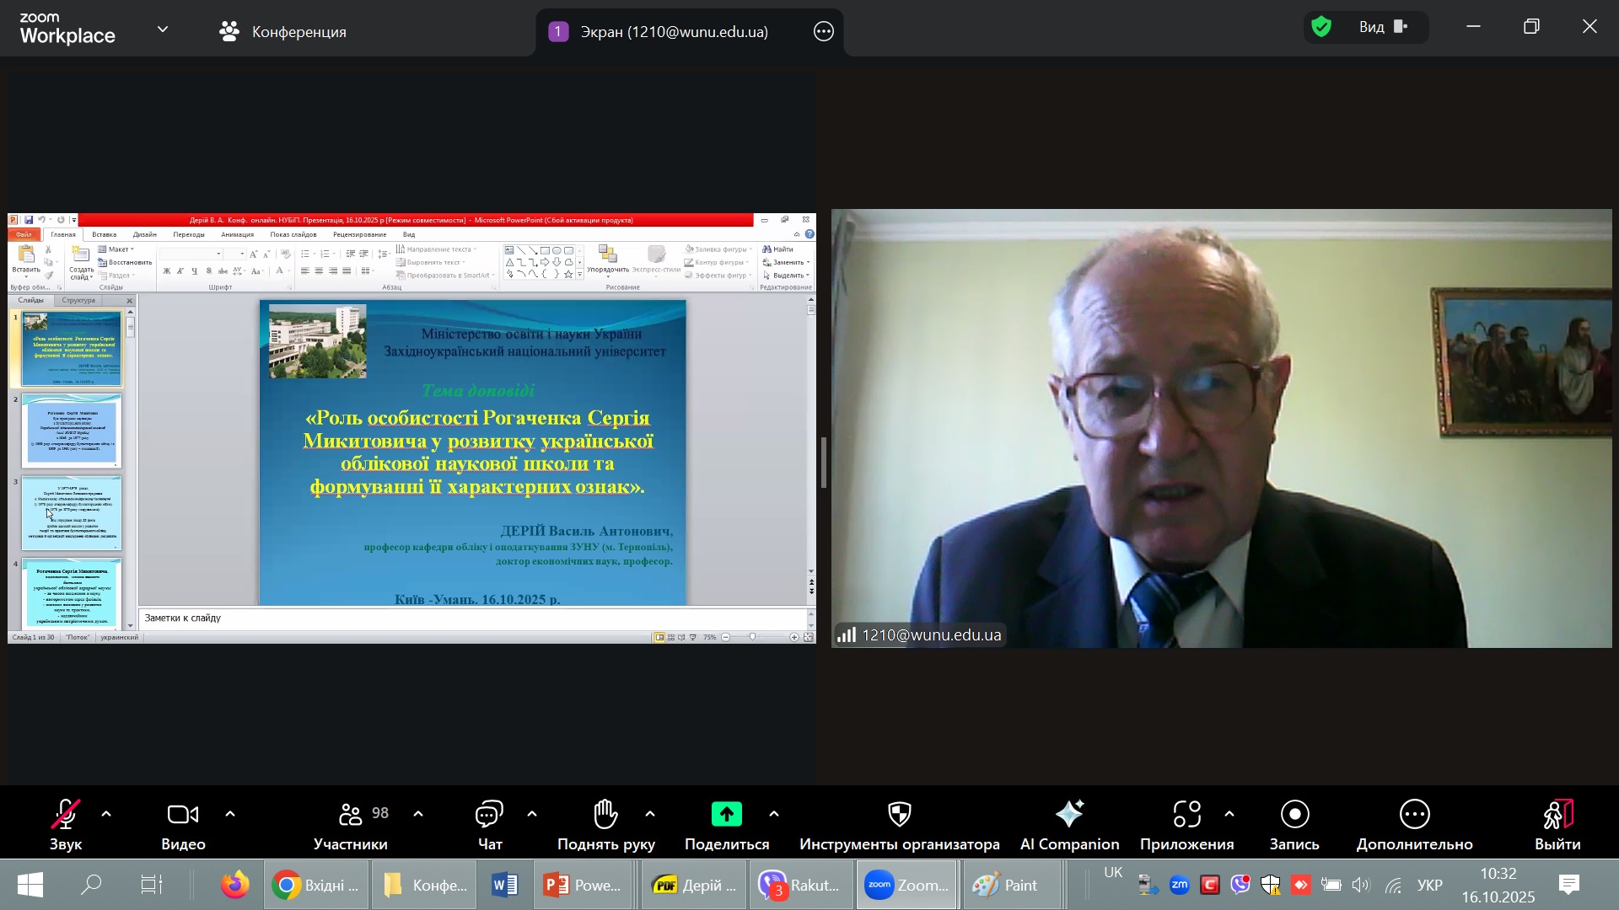The image size is (1619, 910).
Task: Raise hand with Поднять руку icon
Action: point(605,816)
